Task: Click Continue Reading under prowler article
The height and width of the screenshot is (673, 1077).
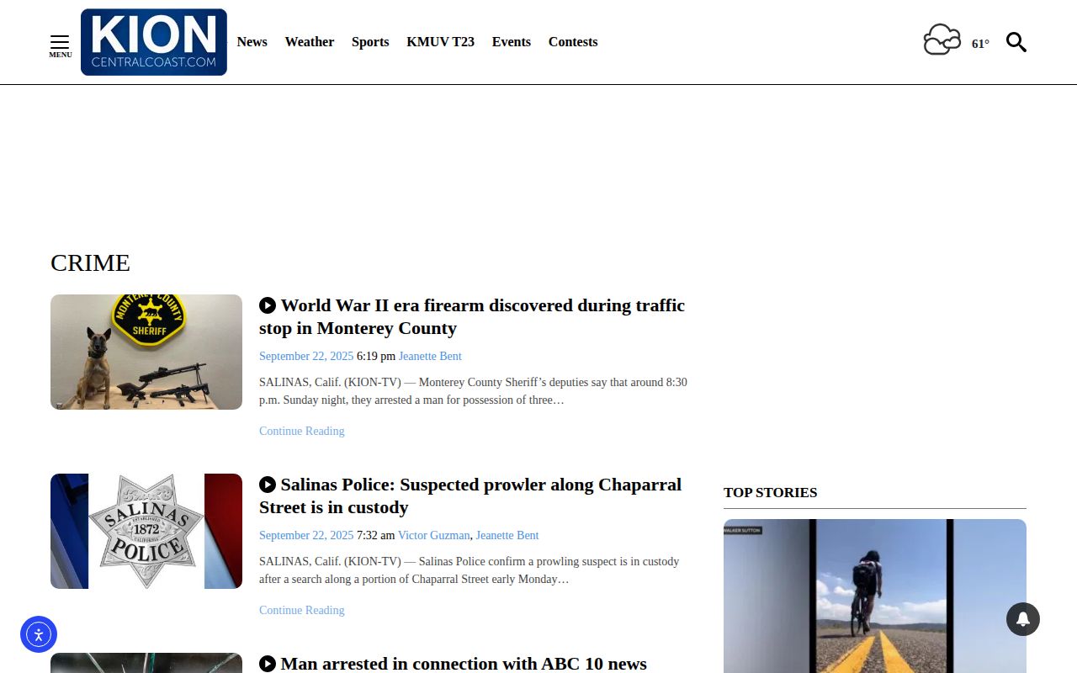Action: tap(301, 610)
